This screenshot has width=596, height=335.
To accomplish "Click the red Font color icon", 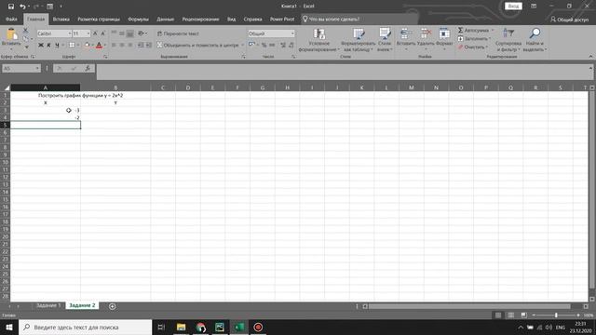I will tap(100, 46).
